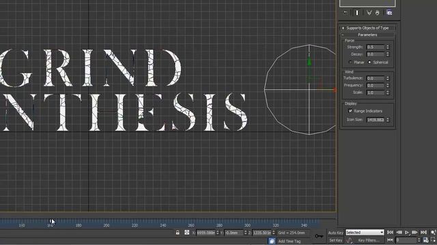
Task: Click the Scale spinner arrows
Action: tap(388, 93)
